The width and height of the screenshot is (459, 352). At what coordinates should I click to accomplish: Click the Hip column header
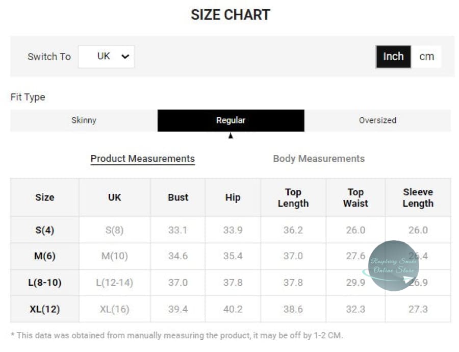point(233,197)
